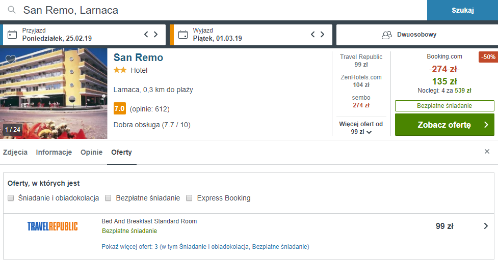The image size is (498, 260).
Task: Click the Booking.com 135 zł price
Action: click(x=444, y=81)
